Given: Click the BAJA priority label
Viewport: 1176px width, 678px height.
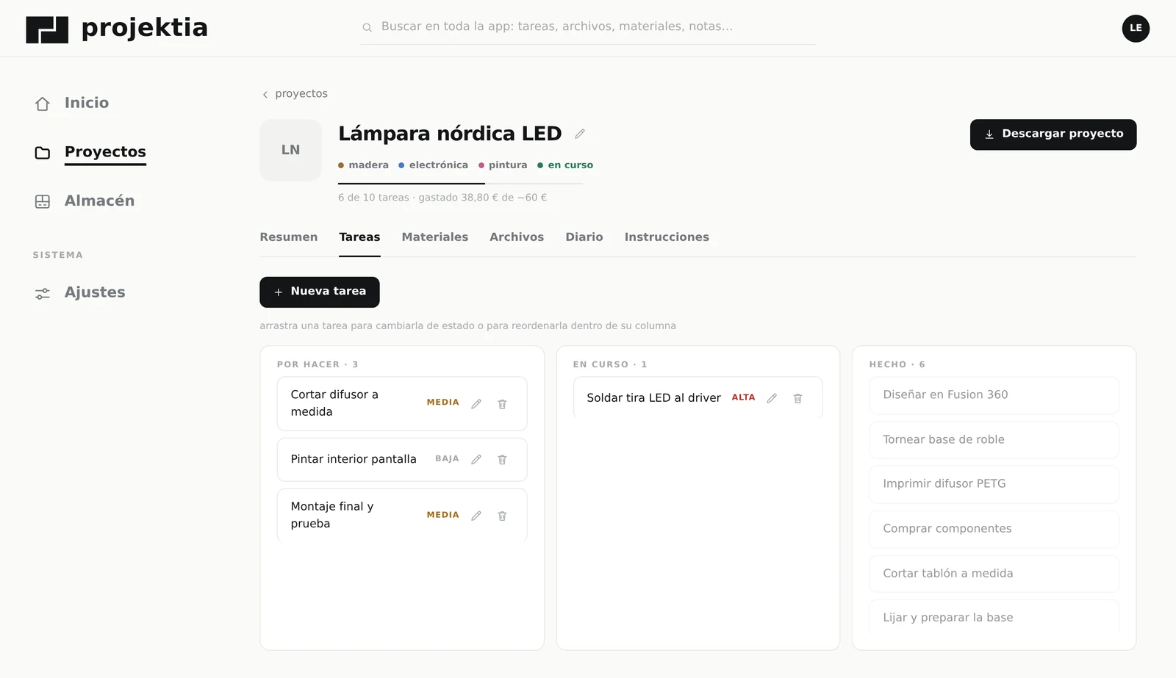Looking at the screenshot, I should click(447, 459).
